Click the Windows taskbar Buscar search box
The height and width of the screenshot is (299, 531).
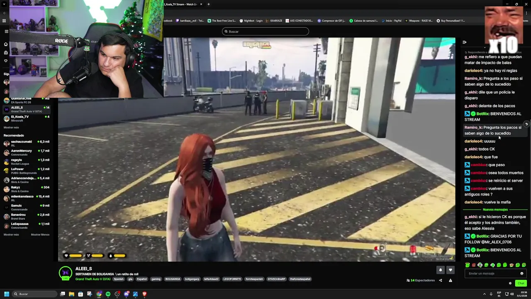pos(34,294)
